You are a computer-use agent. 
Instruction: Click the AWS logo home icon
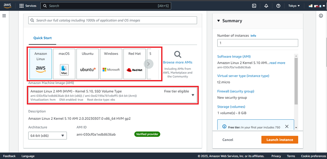pos(7,6)
